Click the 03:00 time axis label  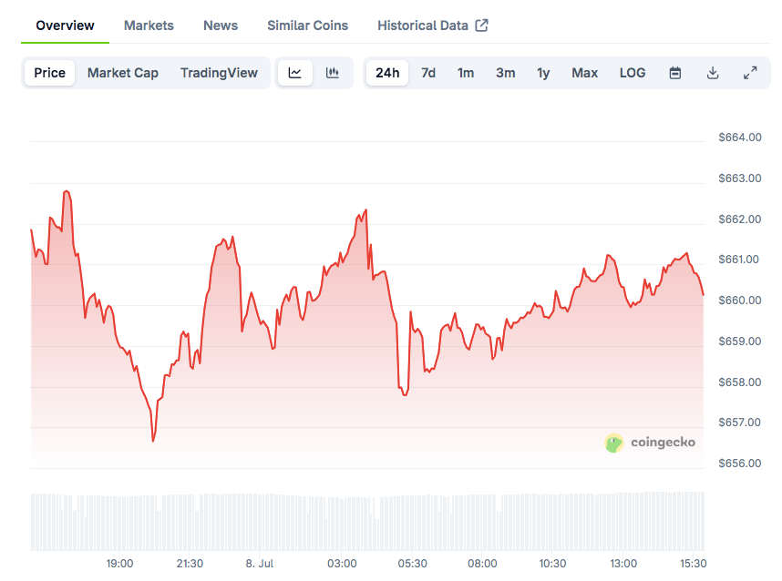coord(342,564)
